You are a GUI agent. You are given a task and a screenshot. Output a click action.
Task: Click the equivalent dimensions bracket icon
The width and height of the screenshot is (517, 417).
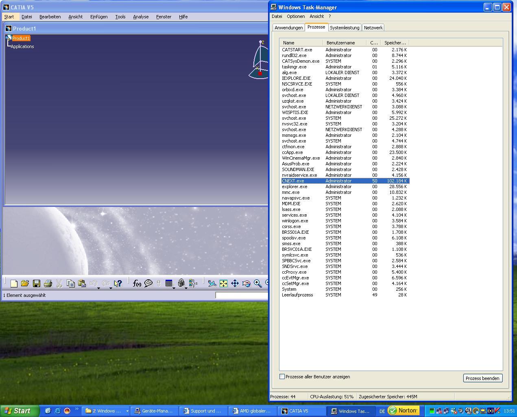(193, 283)
